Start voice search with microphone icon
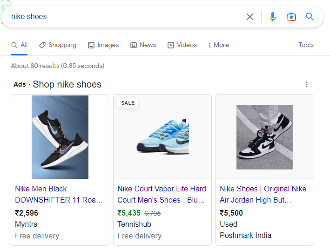The height and width of the screenshot is (251, 330). (x=273, y=17)
